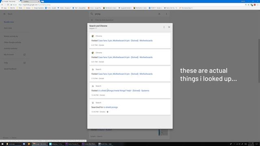
Task: Select Item view in the sidebar
Action: (8, 28)
